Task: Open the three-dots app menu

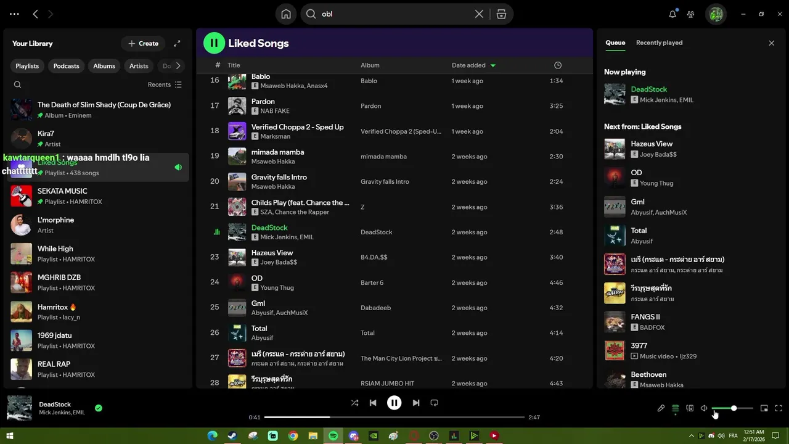Action: pyautogui.click(x=14, y=14)
